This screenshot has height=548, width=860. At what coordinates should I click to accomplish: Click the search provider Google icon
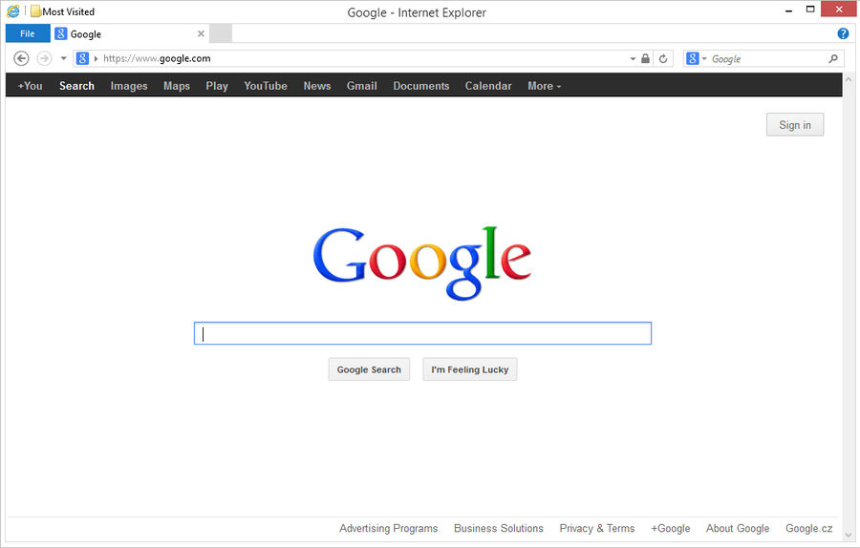(693, 58)
